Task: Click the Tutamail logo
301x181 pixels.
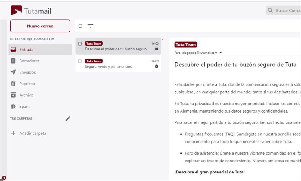Action: [31, 11]
